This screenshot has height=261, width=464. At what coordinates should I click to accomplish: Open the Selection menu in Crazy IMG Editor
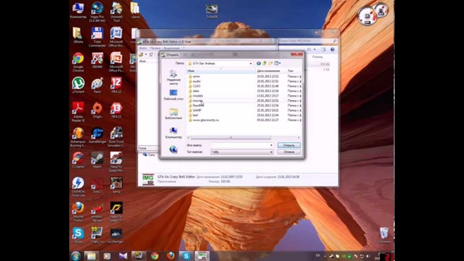click(x=171, y=48)
